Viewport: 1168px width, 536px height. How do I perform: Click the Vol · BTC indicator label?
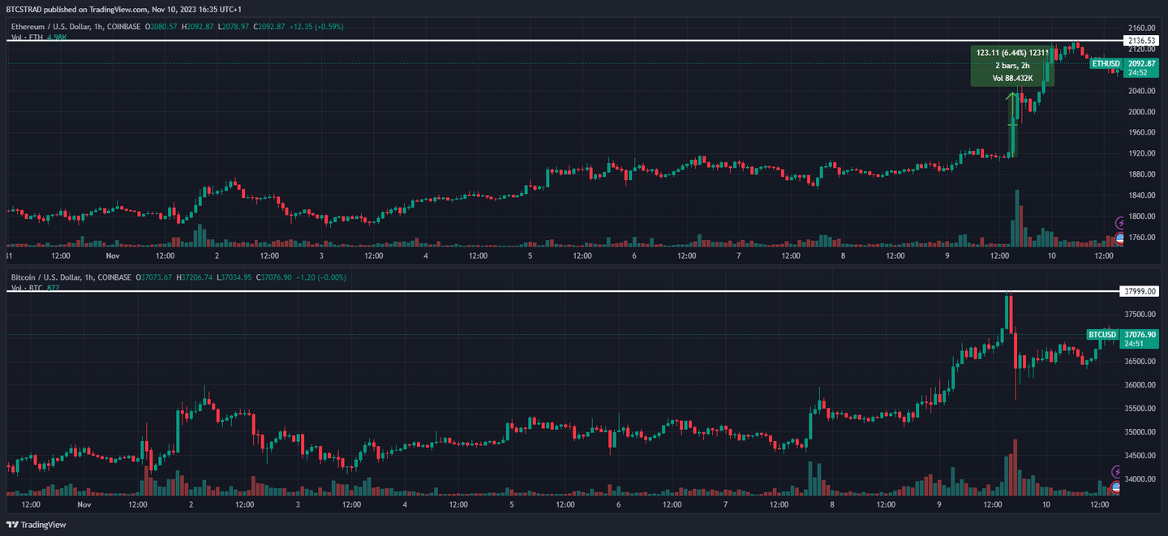tap(28, 288)
